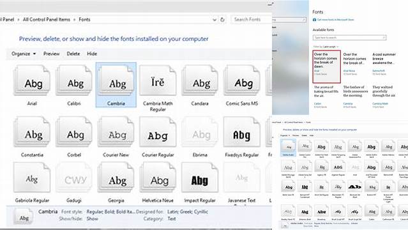Select the Candara font icon

click(200, 80)
